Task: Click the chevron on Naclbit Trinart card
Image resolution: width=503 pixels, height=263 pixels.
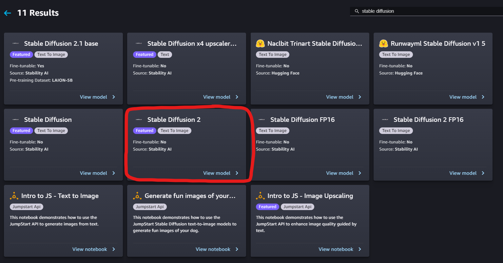Action: click(x=360, y=97)
